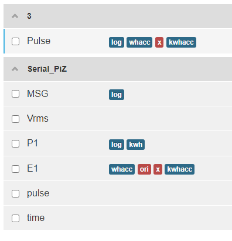Click the kwhacc badge on Pulse row
Image resolution: width=232 pixels, height=241 pixels.
[181, 42]
